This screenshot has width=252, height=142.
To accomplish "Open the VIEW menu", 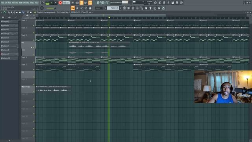I will point(21,3).
